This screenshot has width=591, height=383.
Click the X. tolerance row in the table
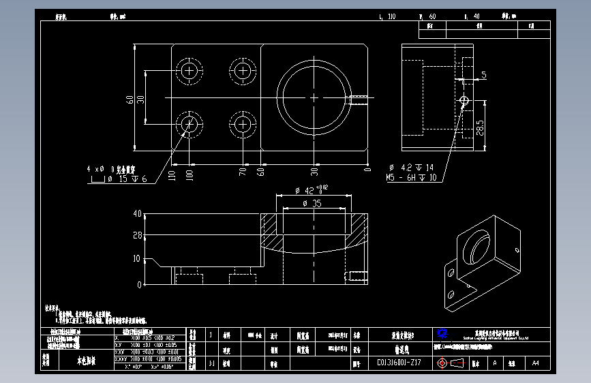[150, 338]
